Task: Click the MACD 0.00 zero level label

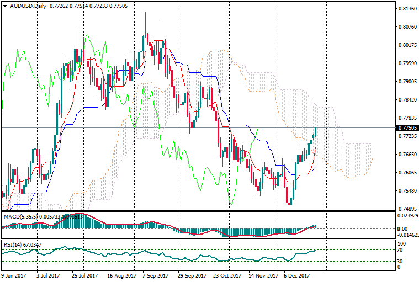Action: [402, 228]
